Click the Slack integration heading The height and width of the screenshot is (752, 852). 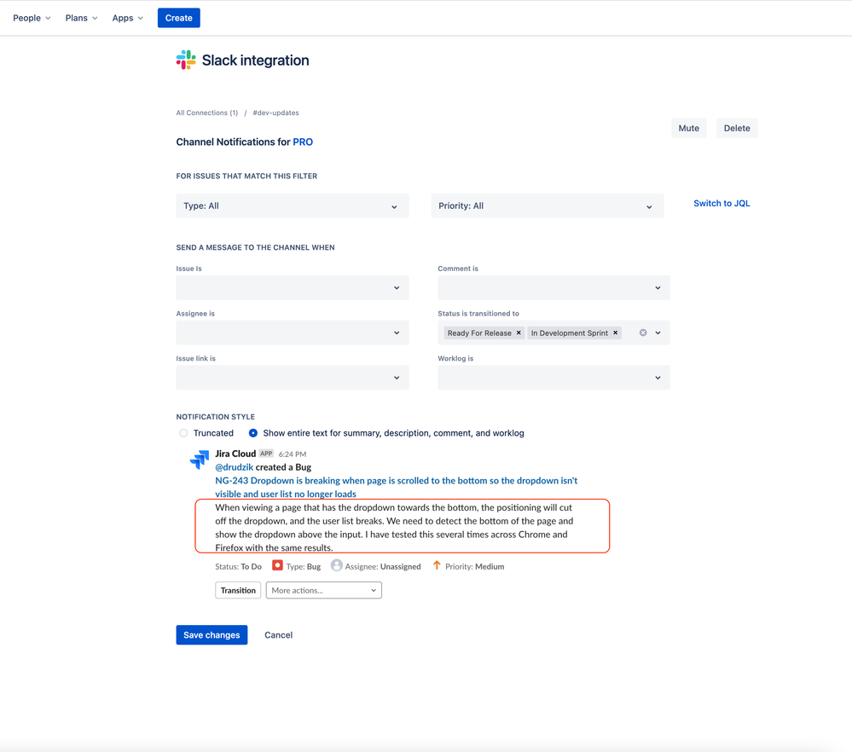(x=255, y=61)
